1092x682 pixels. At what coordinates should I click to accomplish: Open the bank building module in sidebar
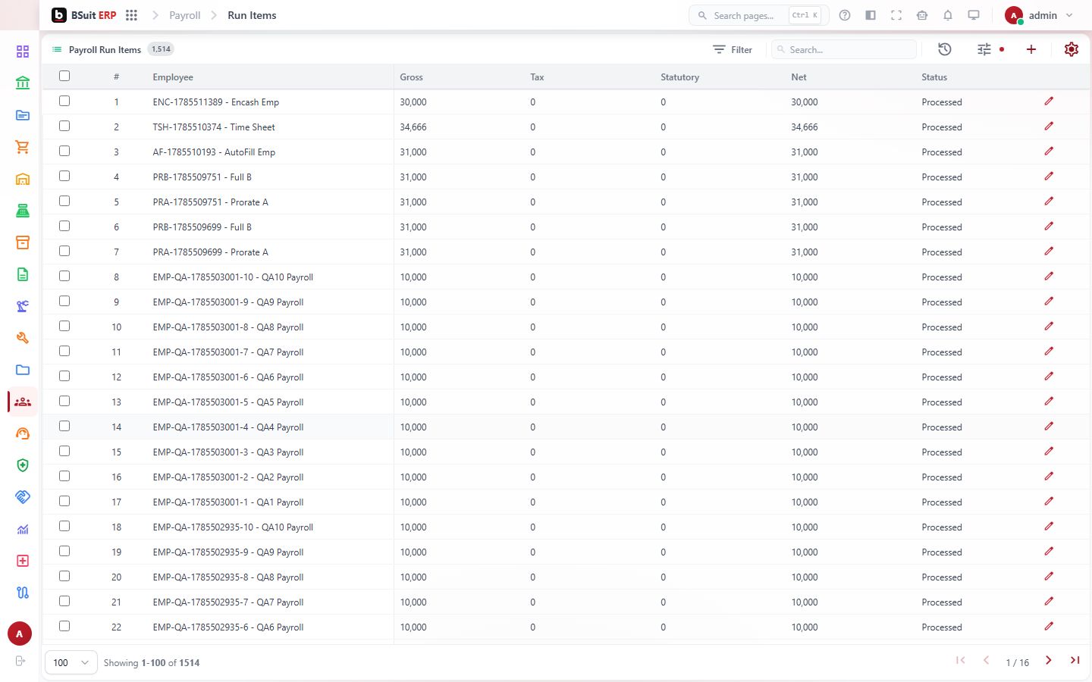pos(23,83)
